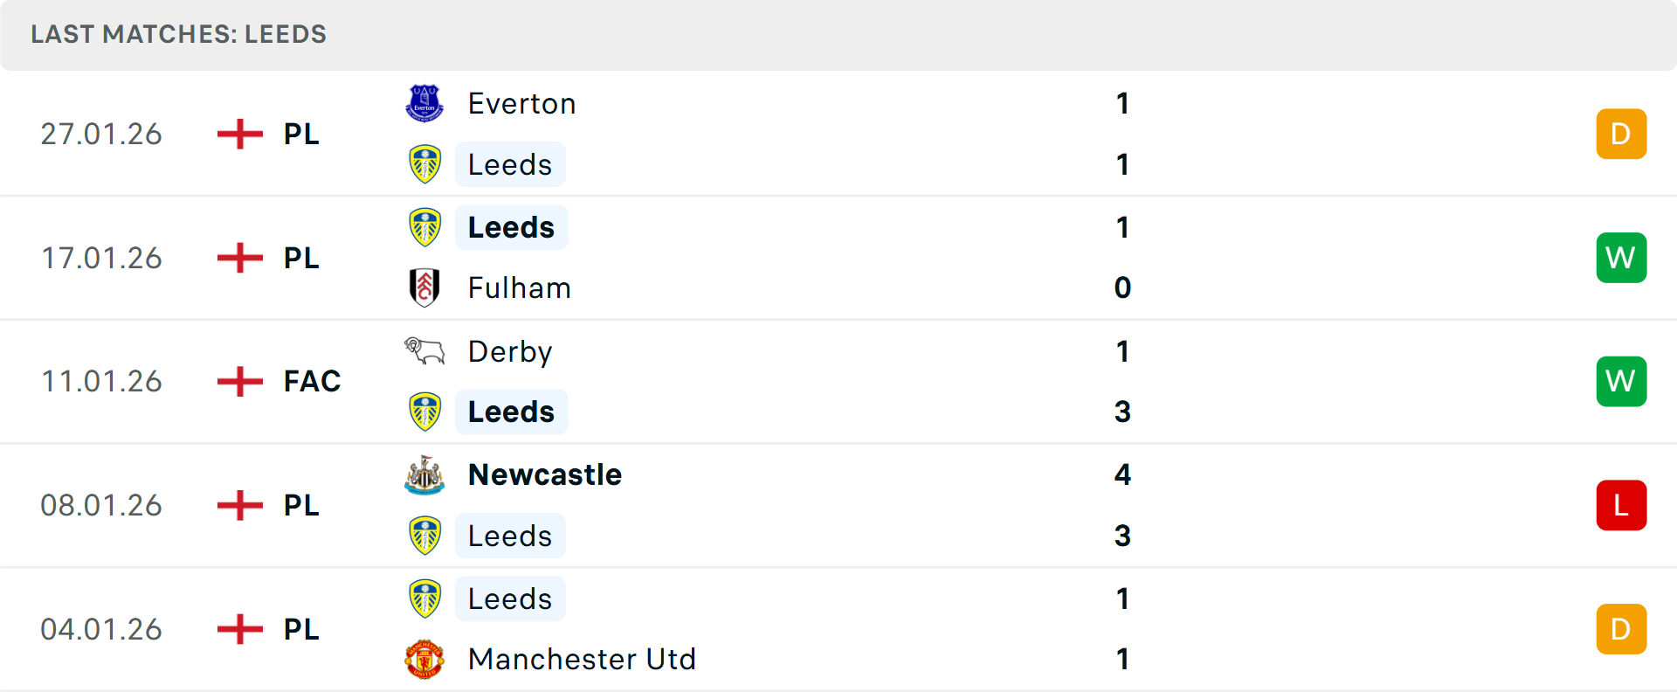Screen dimensions: 1677x692
Task: Click England flag next to FAC
Action: click(240, 381)
